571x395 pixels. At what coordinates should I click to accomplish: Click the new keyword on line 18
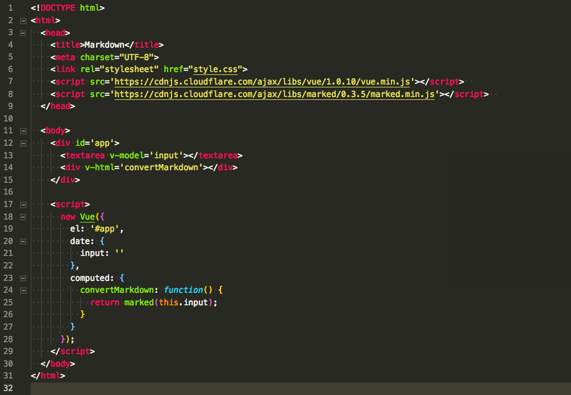point(68,217)
